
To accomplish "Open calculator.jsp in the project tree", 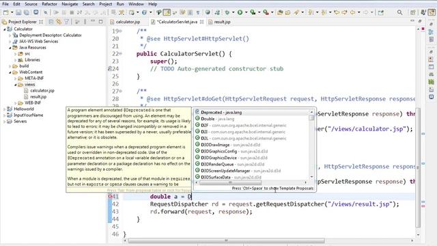I will (x=42, y=91).
